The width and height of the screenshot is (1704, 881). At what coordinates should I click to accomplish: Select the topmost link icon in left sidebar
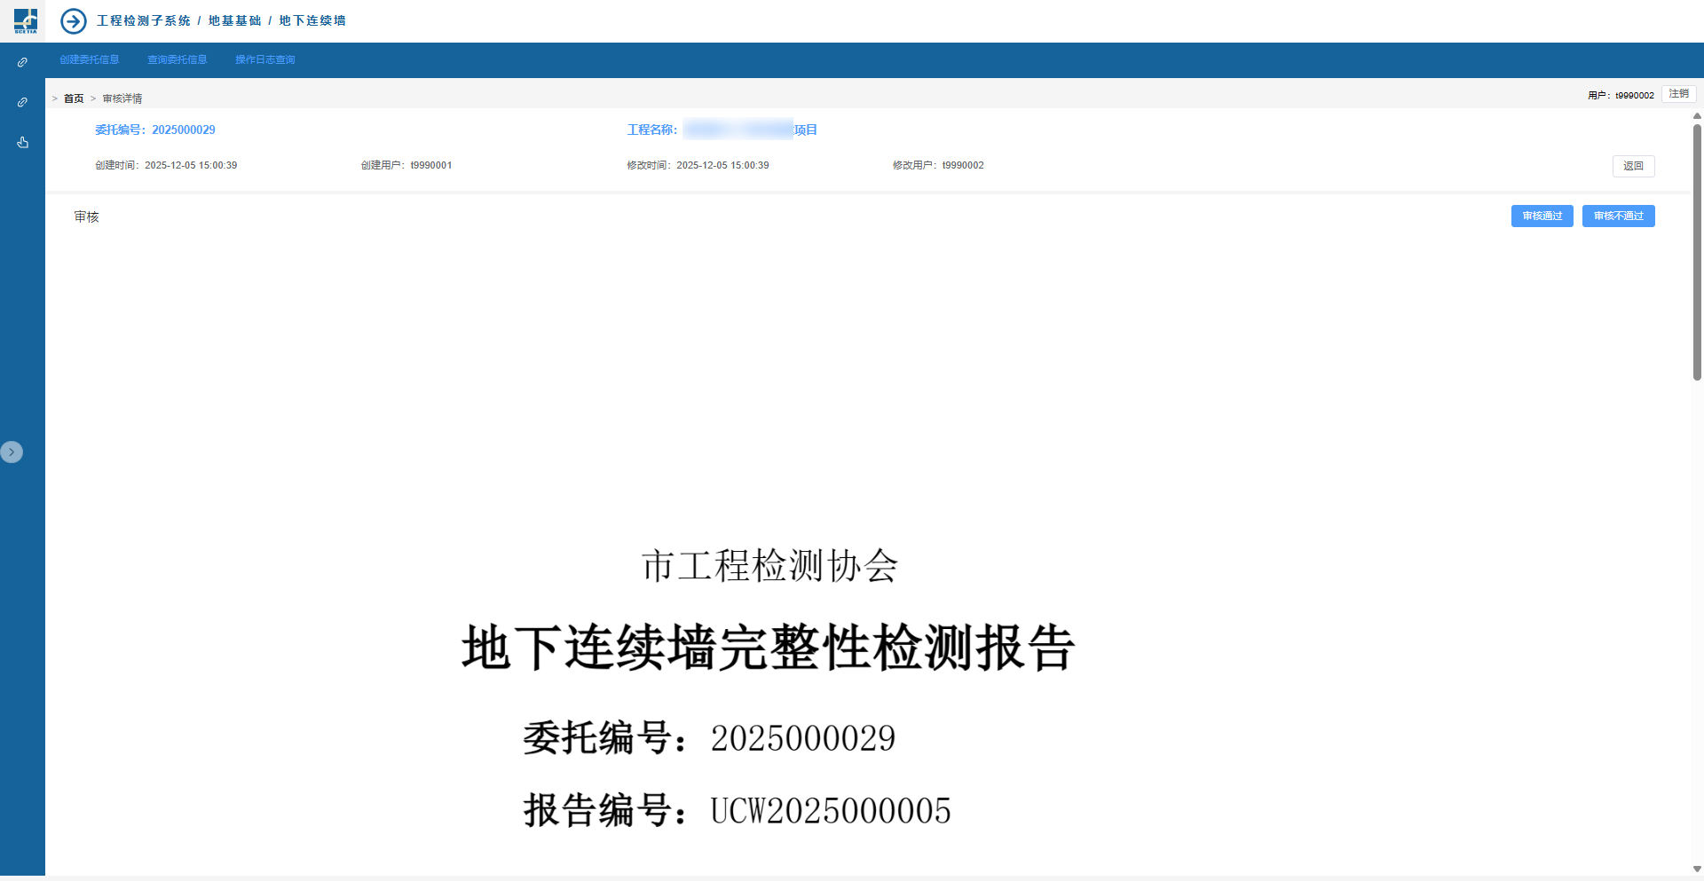point(22,63)
